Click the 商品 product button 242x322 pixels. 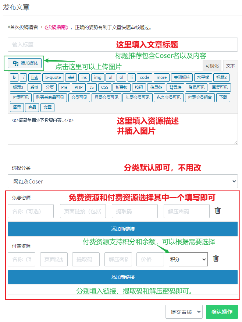point(32,108)
